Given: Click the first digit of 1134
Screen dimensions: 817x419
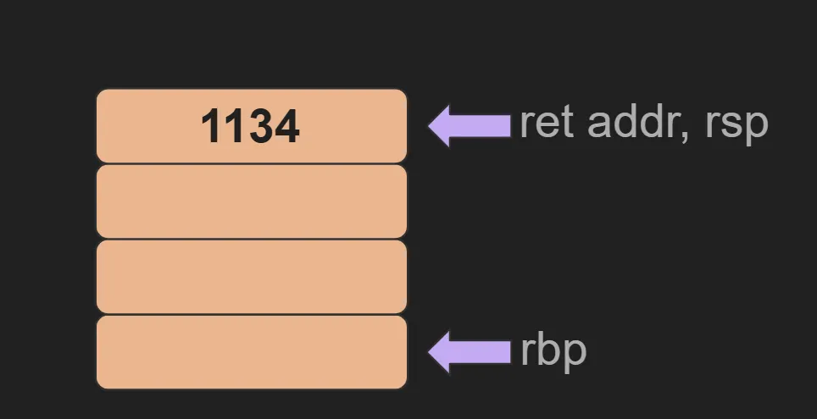Looking at the screenshot, I should click(x=210, y=127).
